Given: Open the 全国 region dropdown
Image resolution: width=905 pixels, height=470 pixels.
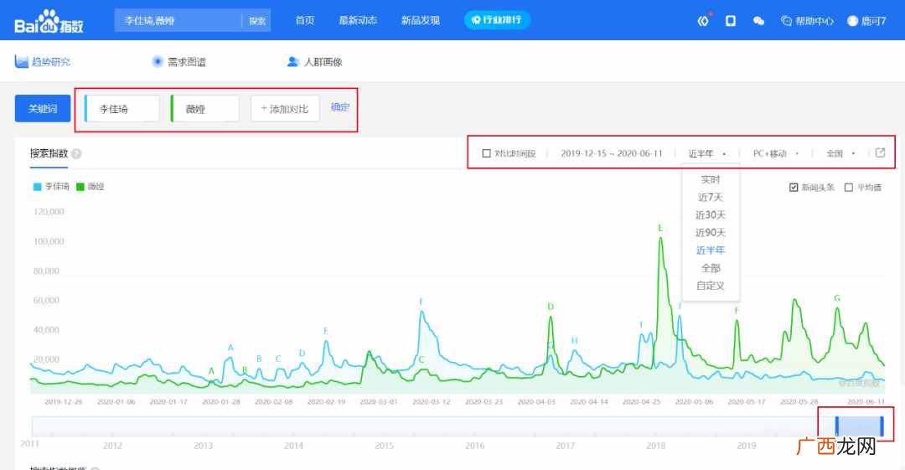Looking at the screenshot, I should [840, 153].
